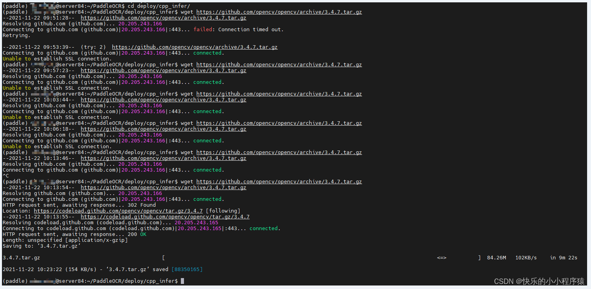Click the green 'OK' after '200'
Screen dimensions: 591x289
click(x=143, y=234)
